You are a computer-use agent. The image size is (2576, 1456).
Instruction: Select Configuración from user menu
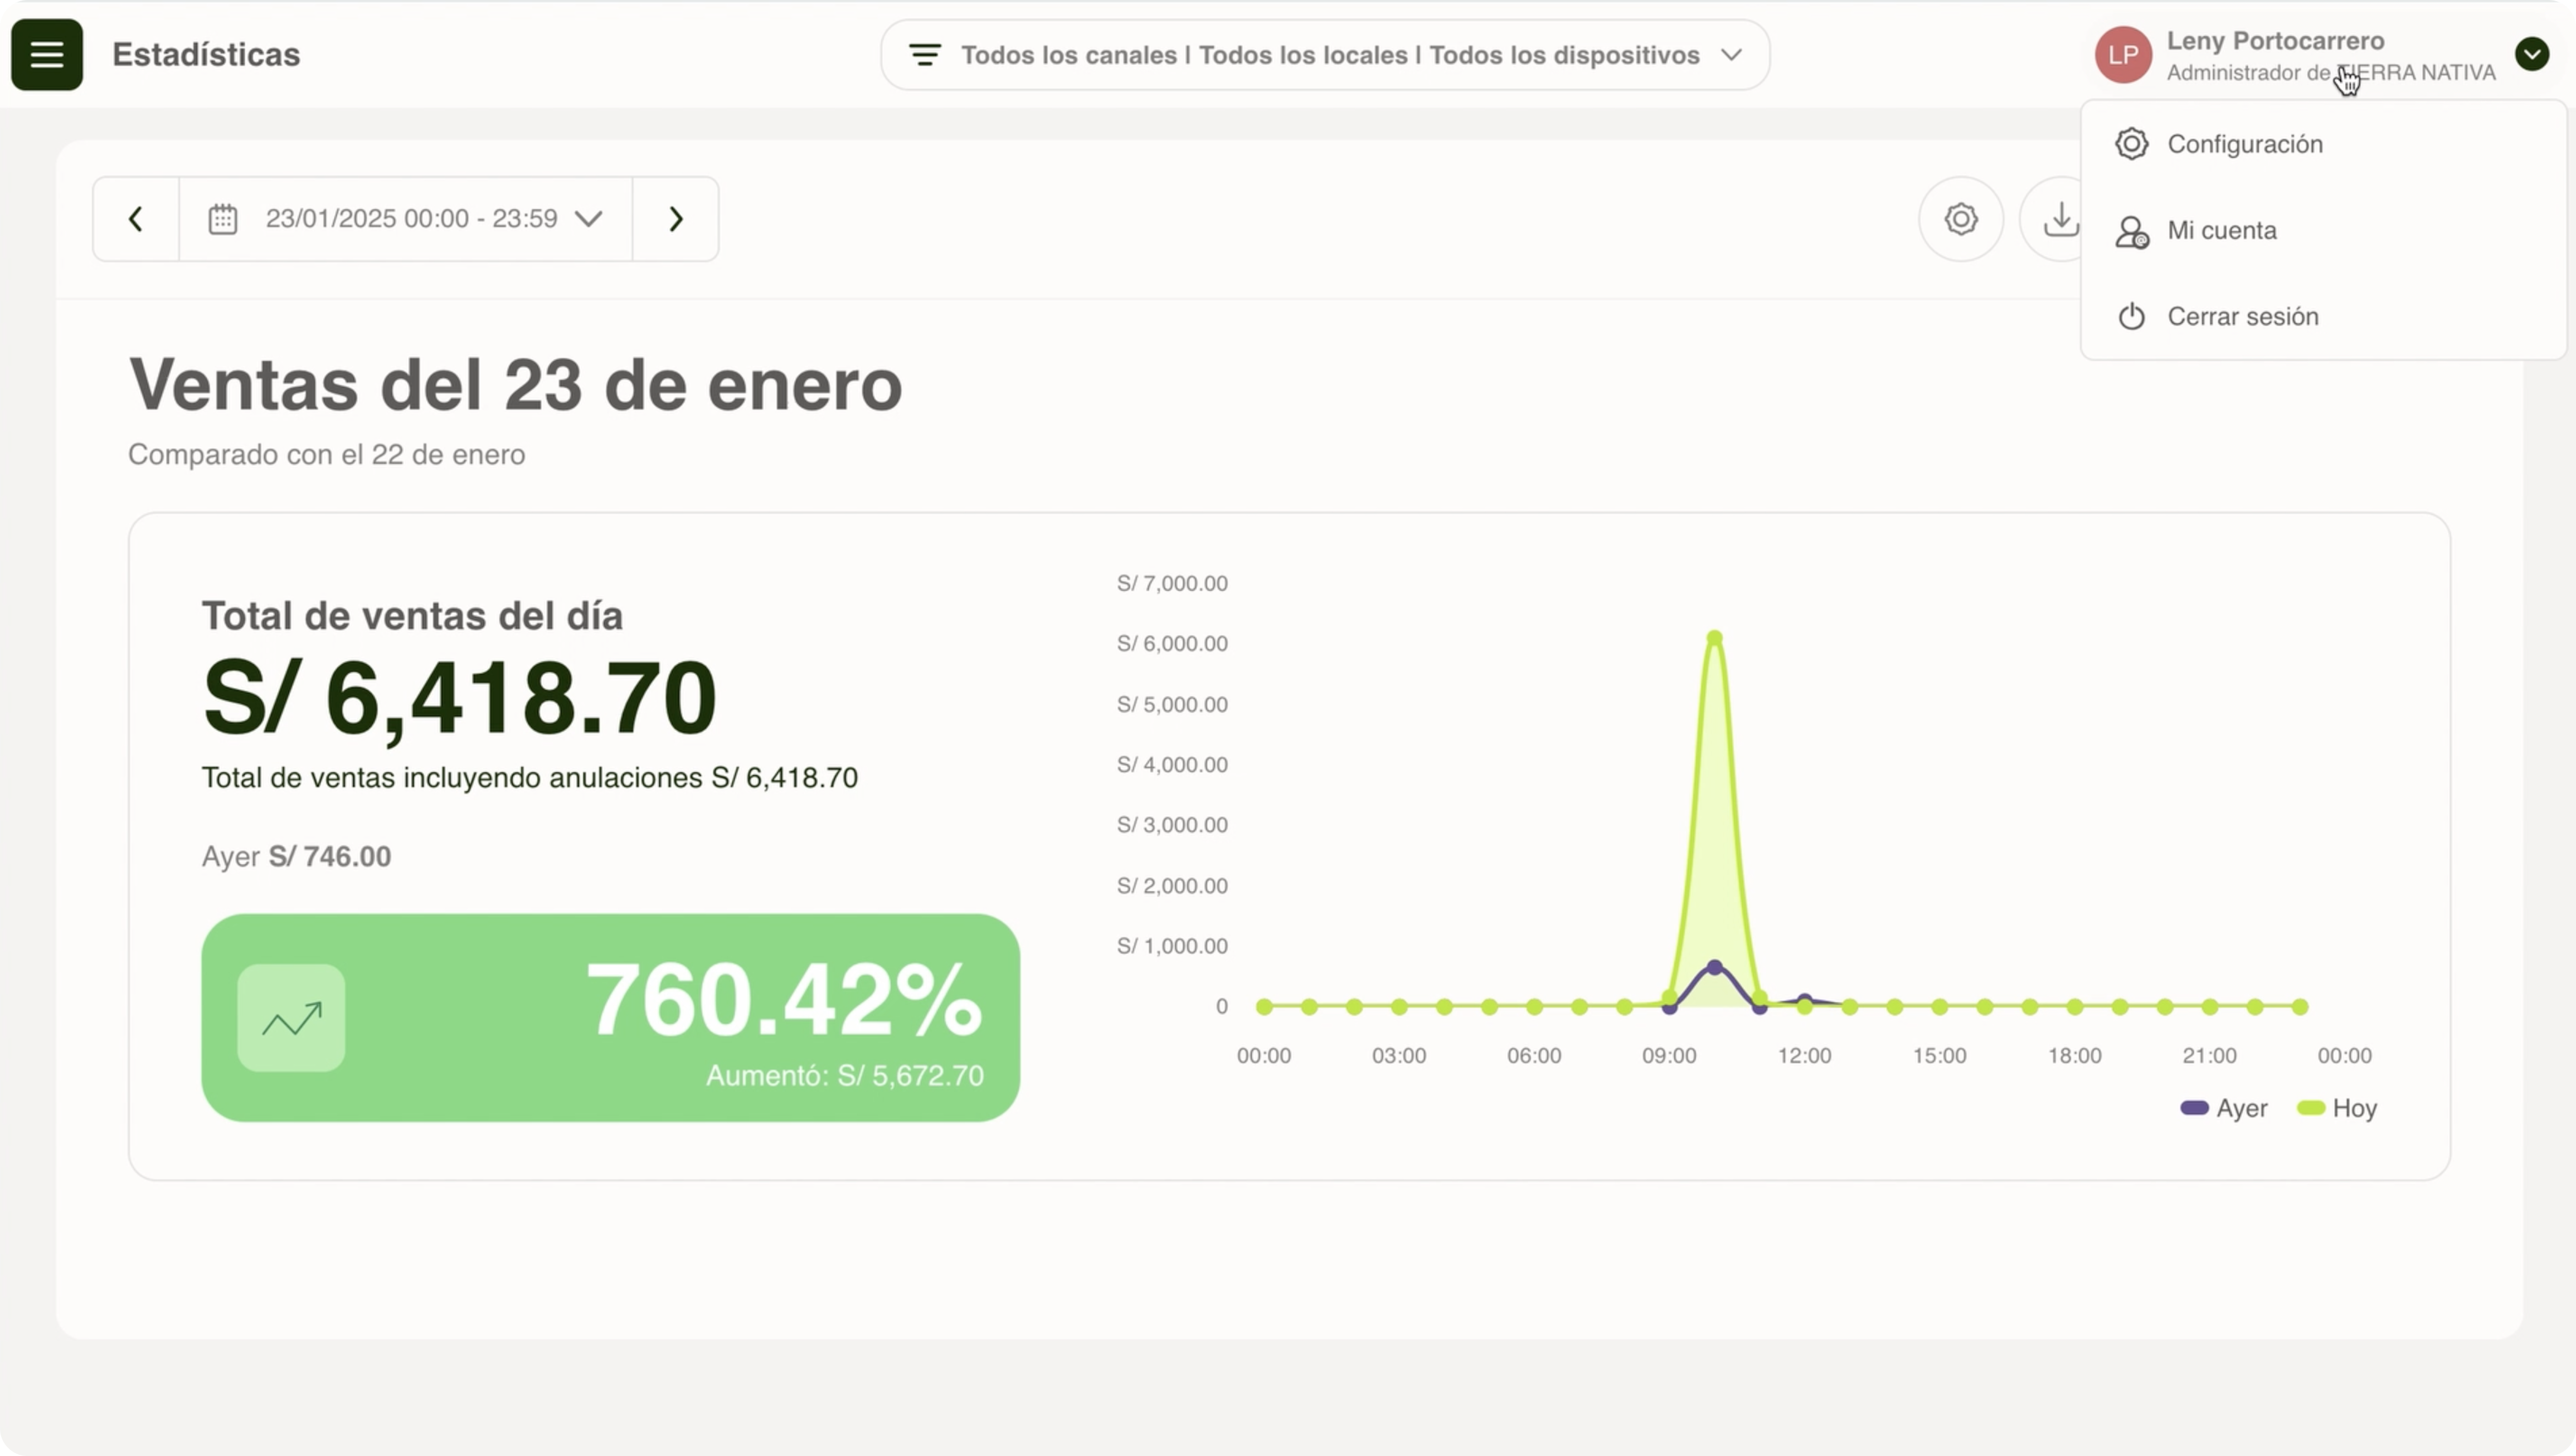tap(2244, 144)
